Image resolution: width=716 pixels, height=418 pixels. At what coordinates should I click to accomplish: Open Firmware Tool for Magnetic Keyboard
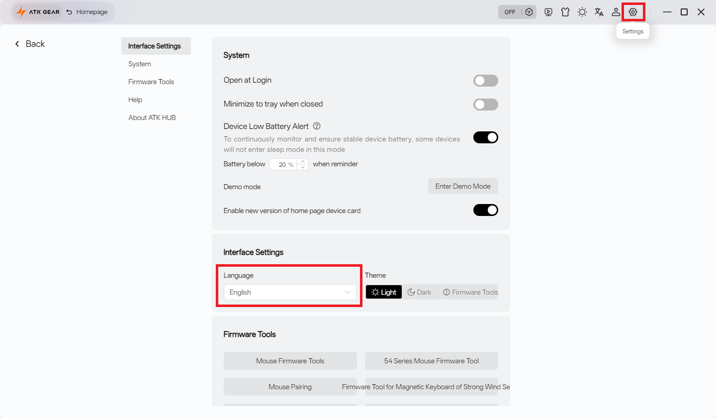(432, 387)
